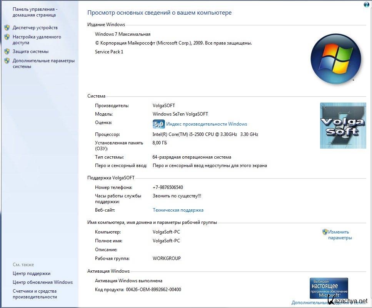Screen dimensions: 372x308
Task: Click the genuine Microsoft software badge
Action: [x=329, y=288]
